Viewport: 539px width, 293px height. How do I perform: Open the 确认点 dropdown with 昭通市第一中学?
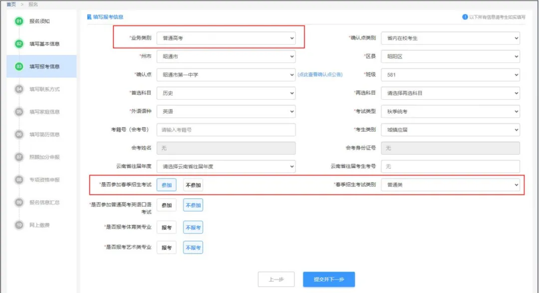coord(226,75)
